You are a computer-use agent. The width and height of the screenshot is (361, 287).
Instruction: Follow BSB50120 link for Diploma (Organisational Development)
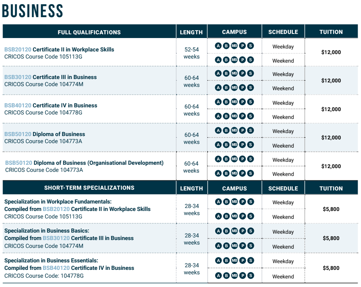tap(19, 163)
